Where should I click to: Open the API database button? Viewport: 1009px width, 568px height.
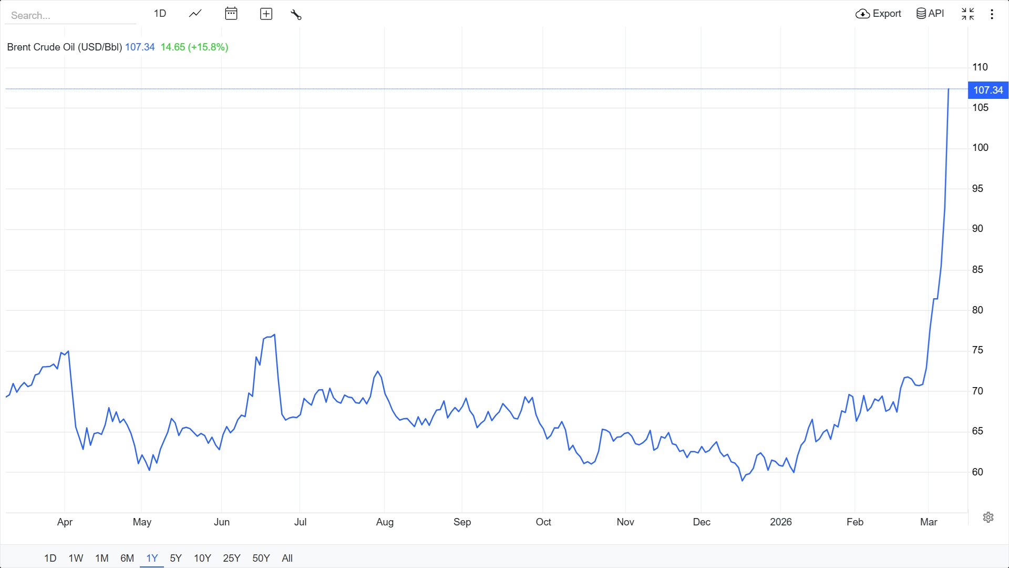(x=930, y=14)
